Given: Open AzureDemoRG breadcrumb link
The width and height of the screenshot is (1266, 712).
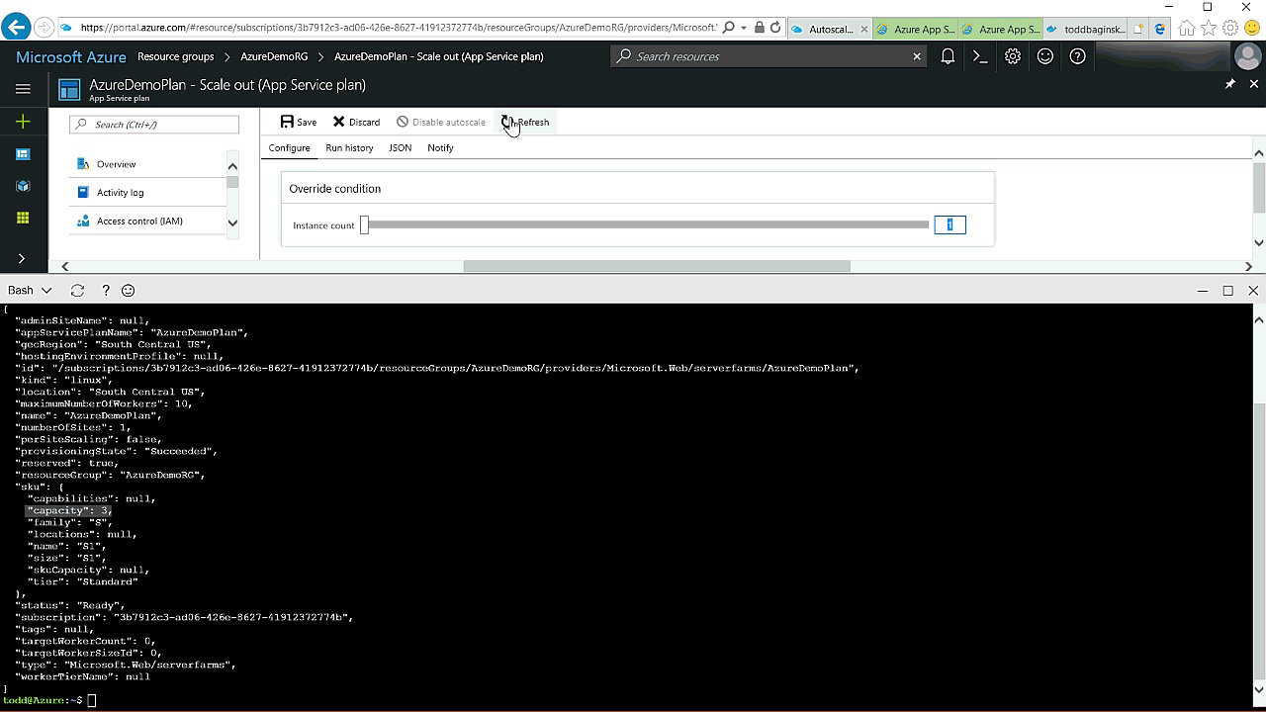Looking at the screenshot, I should coord(274,56).
